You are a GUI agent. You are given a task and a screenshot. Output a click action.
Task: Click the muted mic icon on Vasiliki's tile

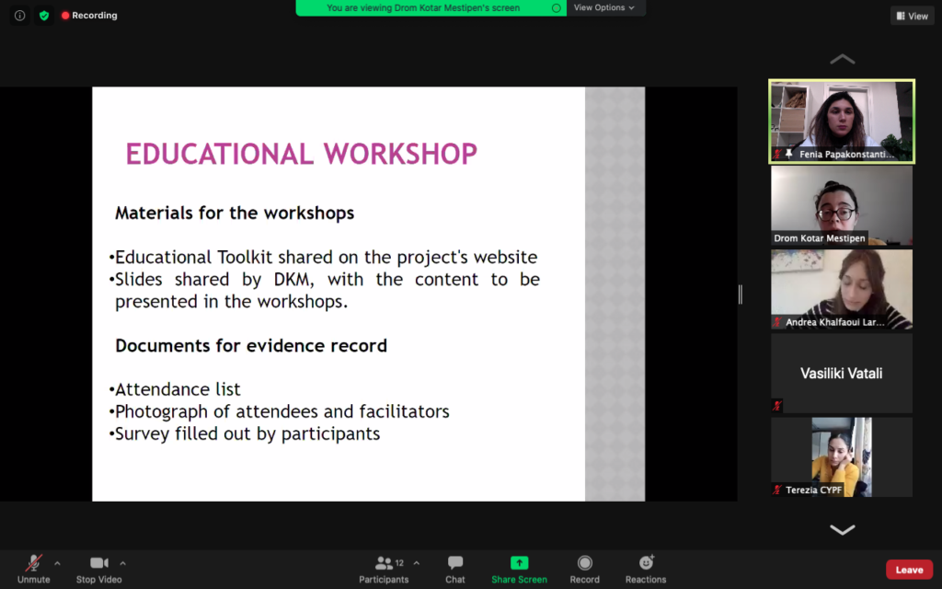pyautogui.click(x=777, y=406)
